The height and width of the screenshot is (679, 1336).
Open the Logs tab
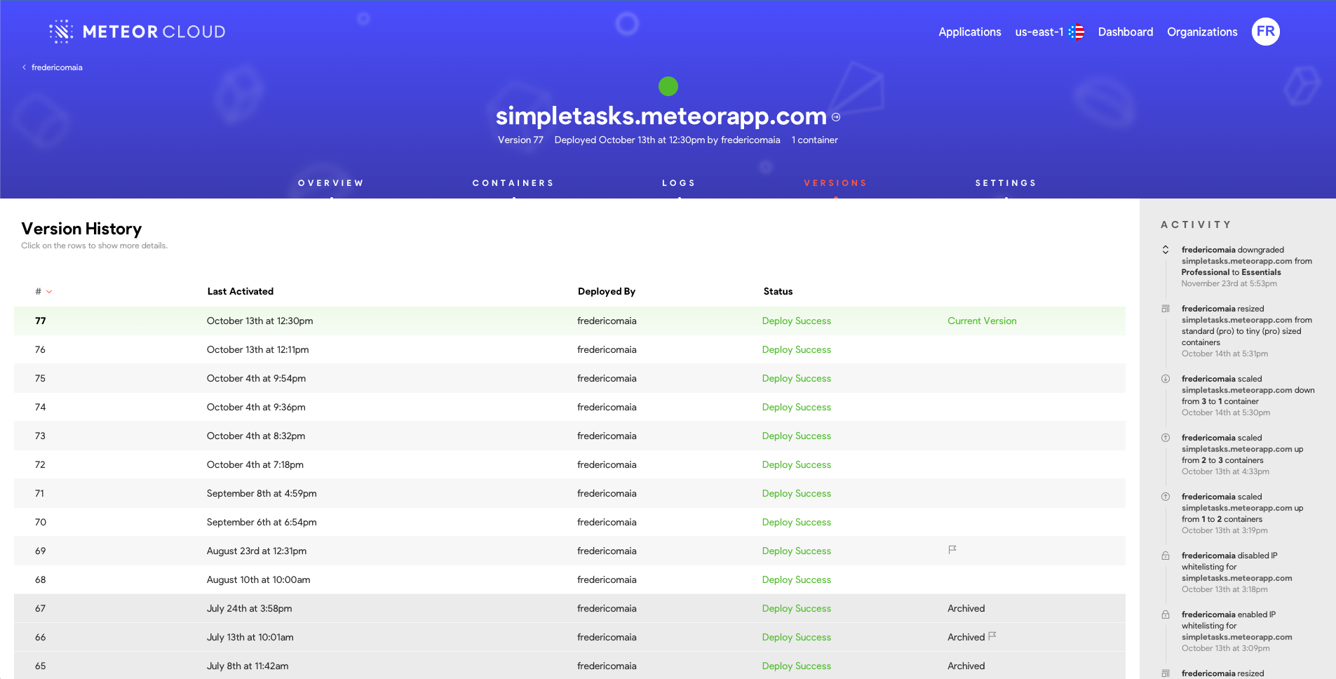tap(679, 183)
